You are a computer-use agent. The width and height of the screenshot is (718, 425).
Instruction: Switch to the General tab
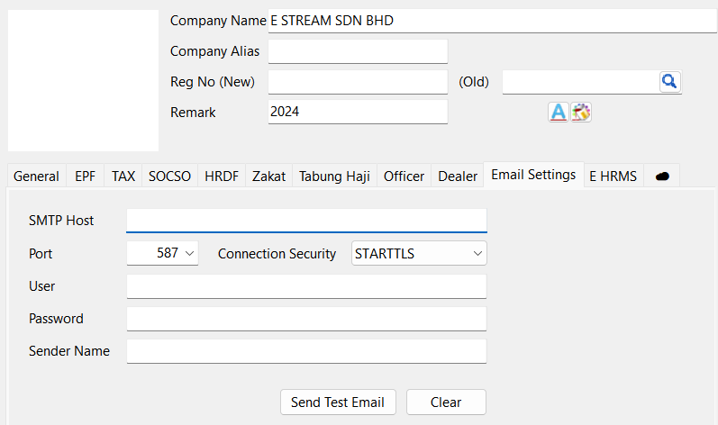(x=37, y=176)
